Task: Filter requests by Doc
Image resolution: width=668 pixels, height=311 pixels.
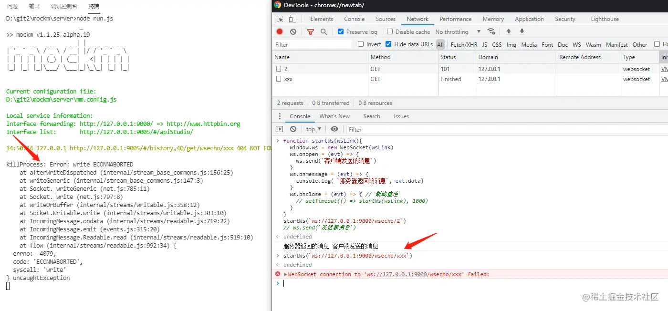Action: coord(563,44)
